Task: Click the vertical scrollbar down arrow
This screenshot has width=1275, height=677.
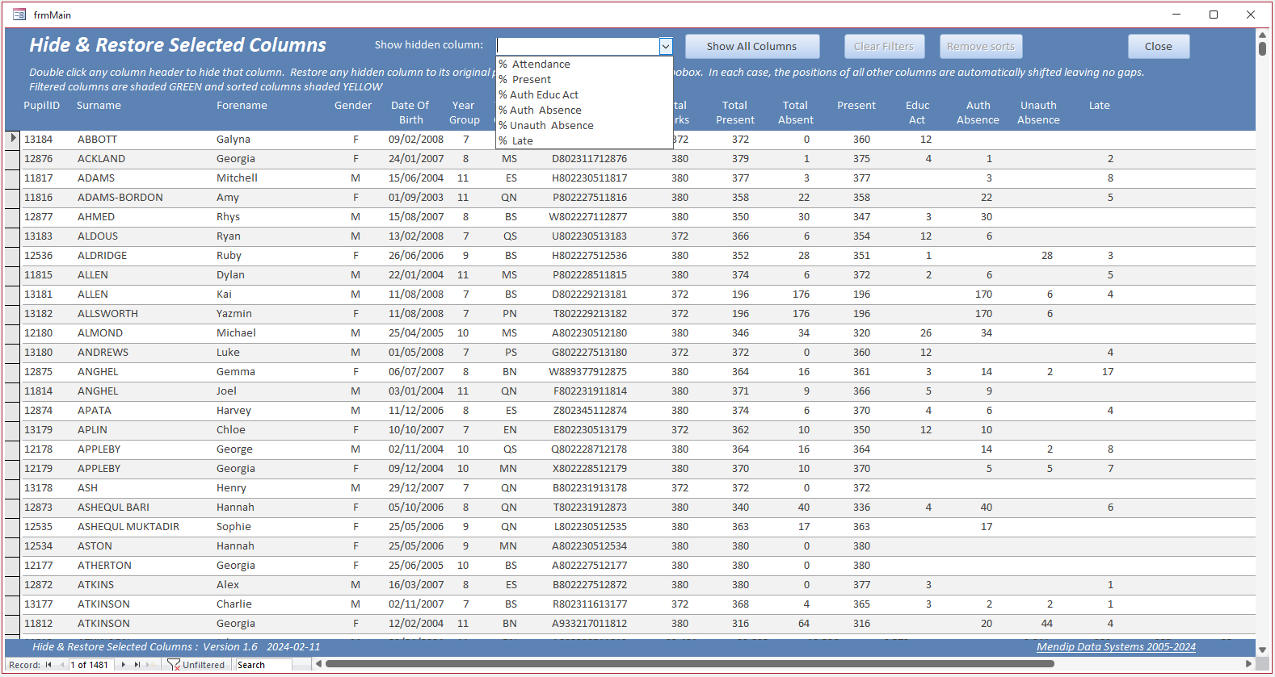Action: 1262,649
